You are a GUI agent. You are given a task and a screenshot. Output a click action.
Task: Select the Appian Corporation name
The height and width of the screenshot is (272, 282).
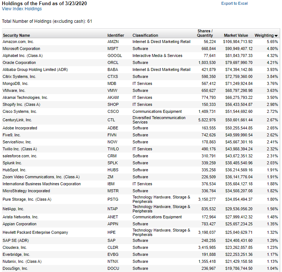20,224
